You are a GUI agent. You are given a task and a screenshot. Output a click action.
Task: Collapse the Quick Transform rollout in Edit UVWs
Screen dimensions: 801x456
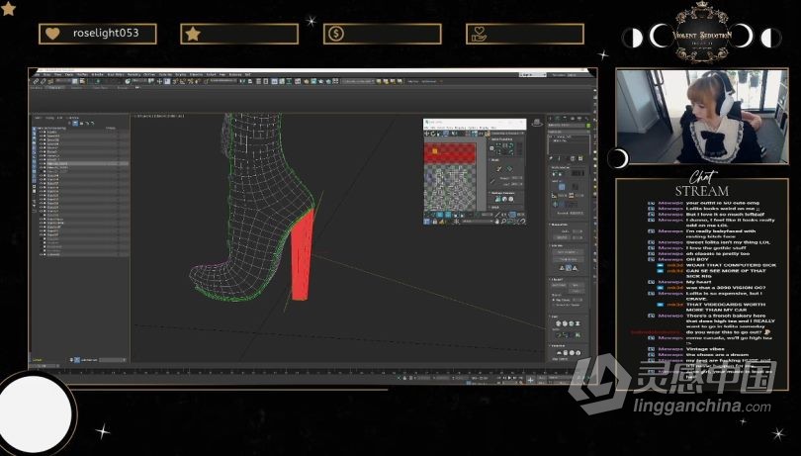[503, 139]
